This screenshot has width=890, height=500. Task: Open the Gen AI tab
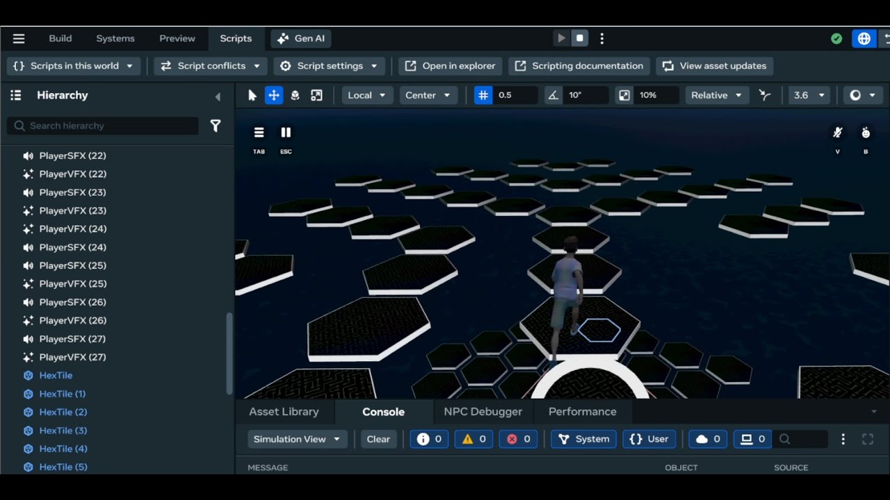tap(301, 38)
